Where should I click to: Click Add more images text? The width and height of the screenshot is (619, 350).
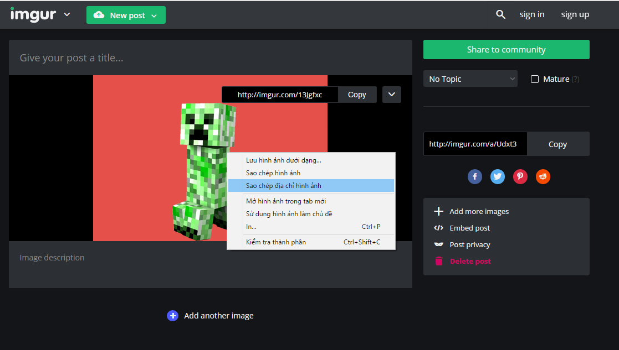479,211
